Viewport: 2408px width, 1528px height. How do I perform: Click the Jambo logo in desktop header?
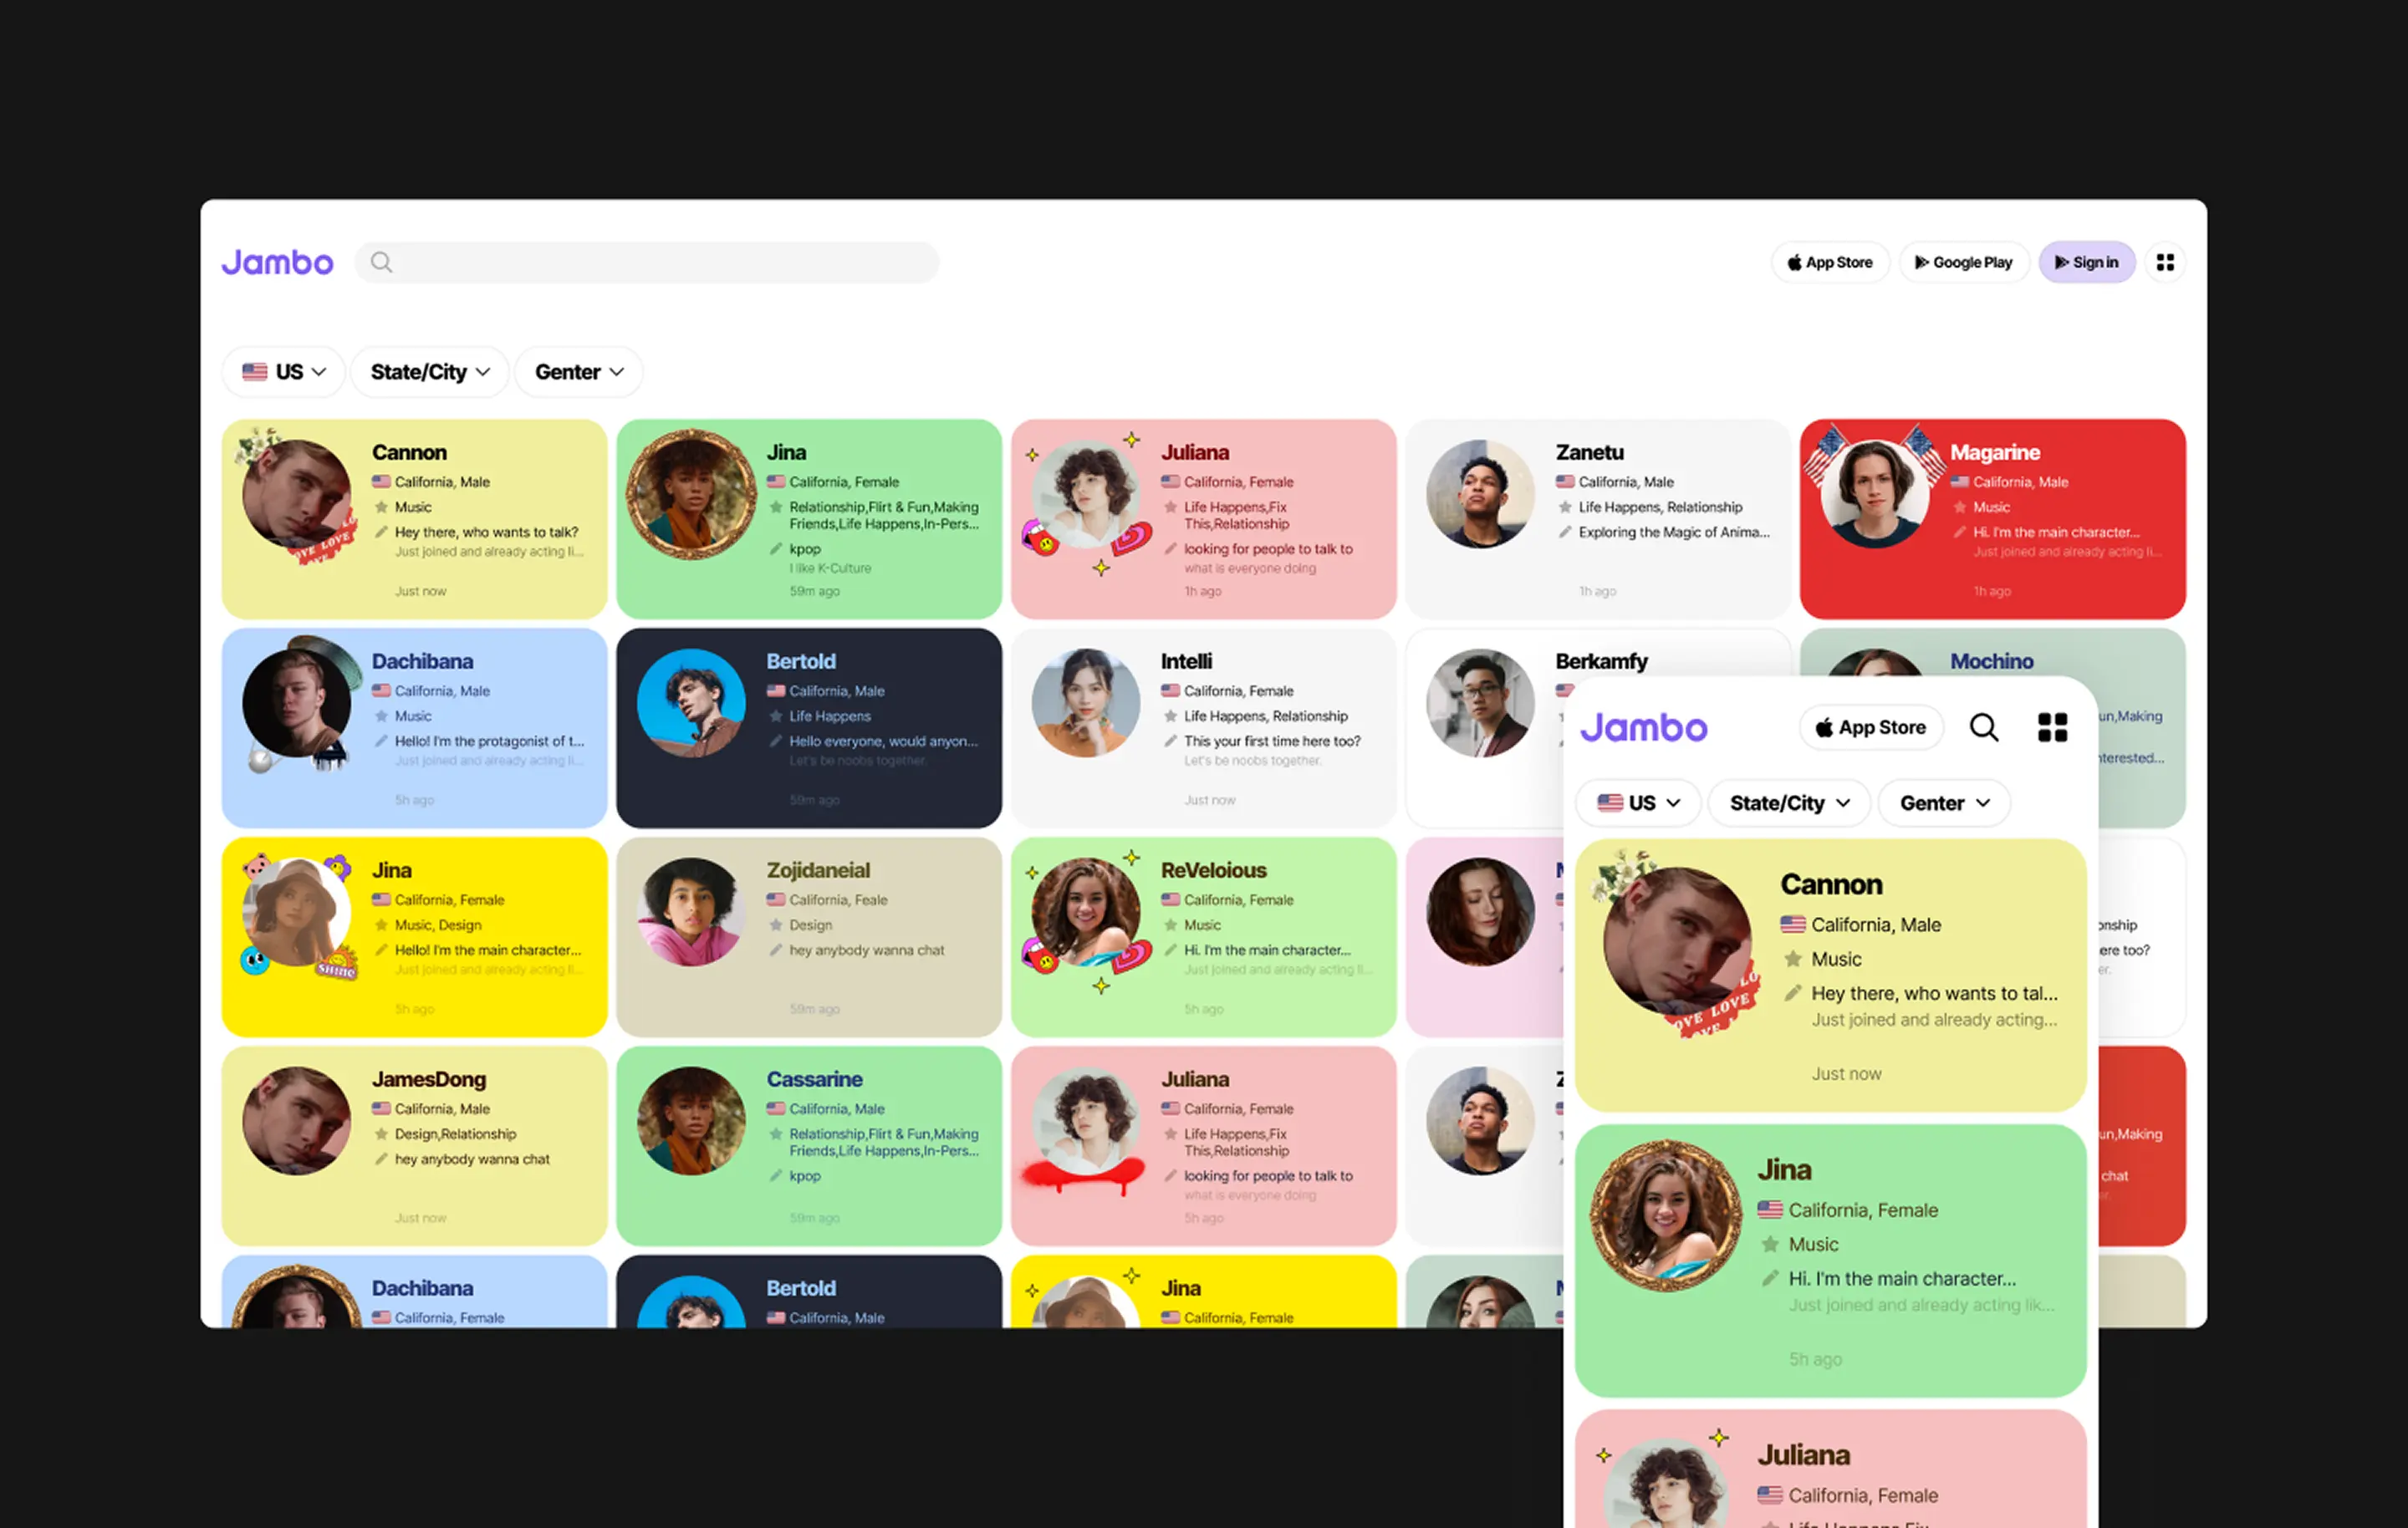tap(277, 262)
